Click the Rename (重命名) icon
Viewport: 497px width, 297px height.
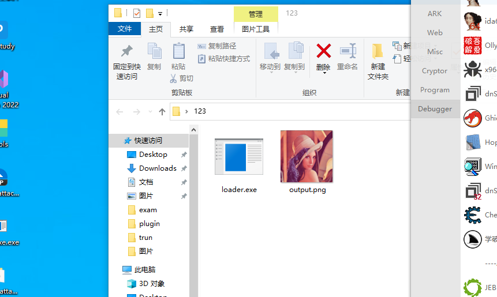pos(347,51)
